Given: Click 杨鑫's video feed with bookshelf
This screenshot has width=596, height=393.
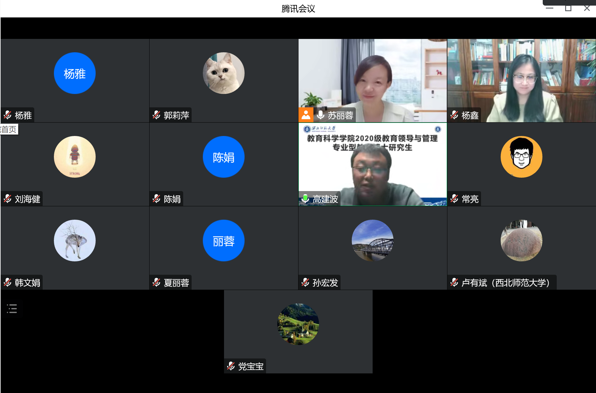Looking at the screenshot, I should 521,80.
